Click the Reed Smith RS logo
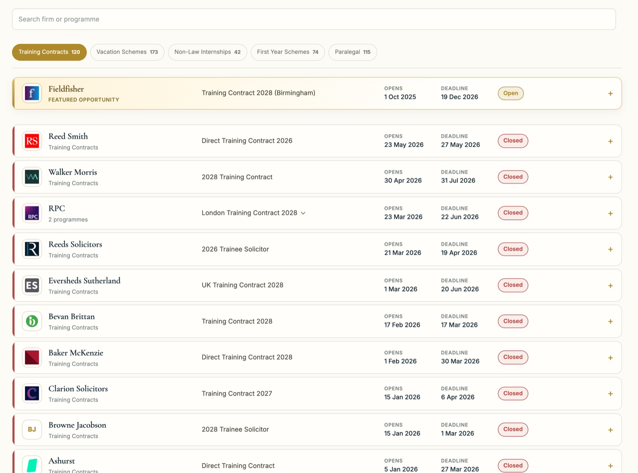Screen dimensions: 638x473 32,141
